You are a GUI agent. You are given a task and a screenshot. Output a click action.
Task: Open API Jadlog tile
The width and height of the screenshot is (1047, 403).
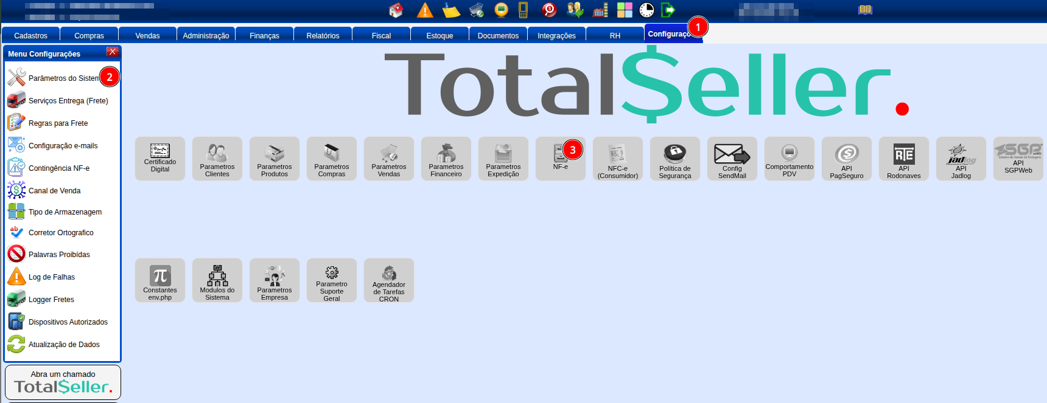(961, 159)
